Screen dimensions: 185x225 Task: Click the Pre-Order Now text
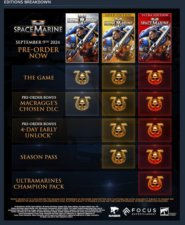coord(39,53)
